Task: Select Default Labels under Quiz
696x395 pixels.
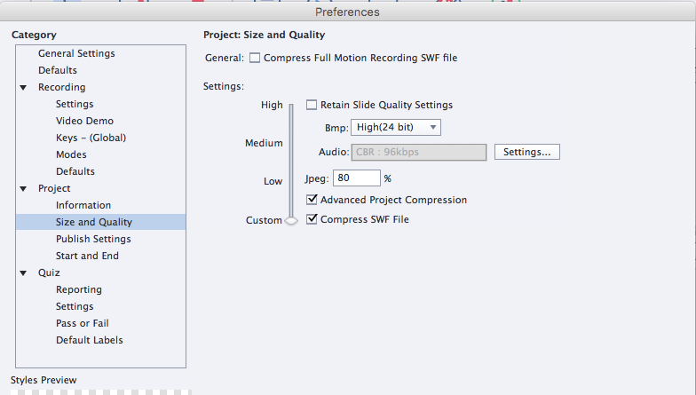Action: coord(90,340)
